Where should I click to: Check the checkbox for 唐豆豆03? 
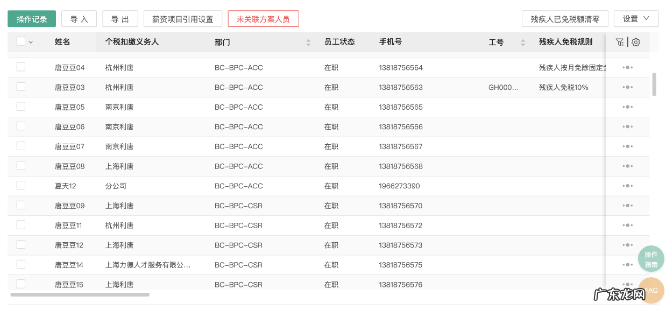(20, 87)
